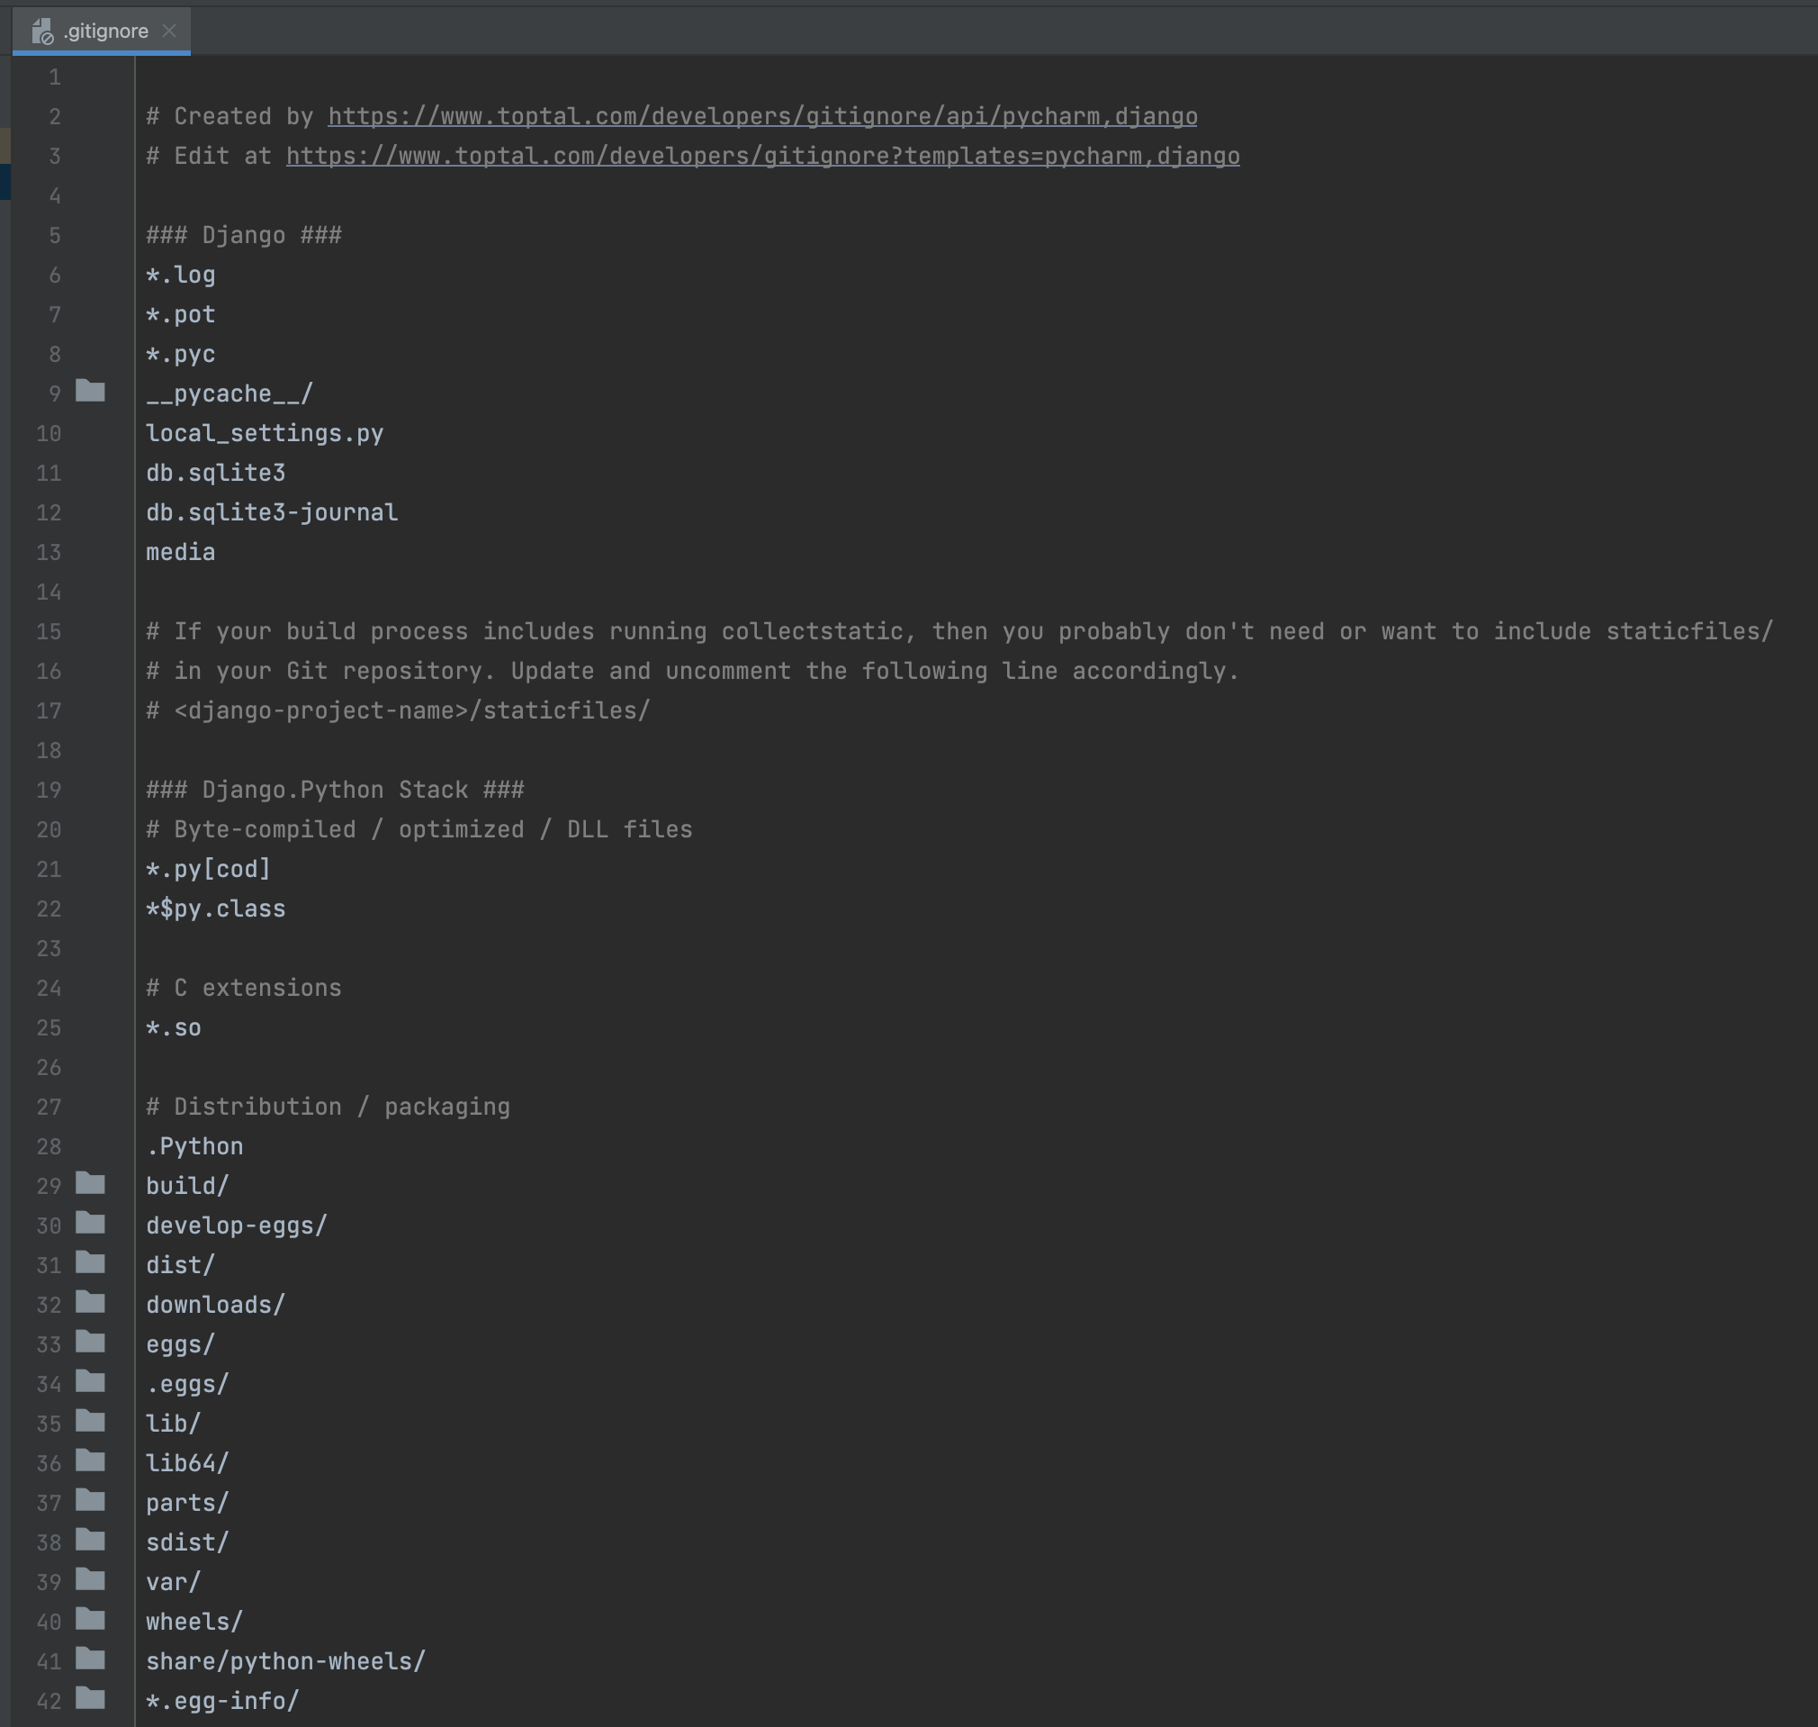
Task: Click folder gutter icon beside .eggs/ entry
Action: point(90,1382)
